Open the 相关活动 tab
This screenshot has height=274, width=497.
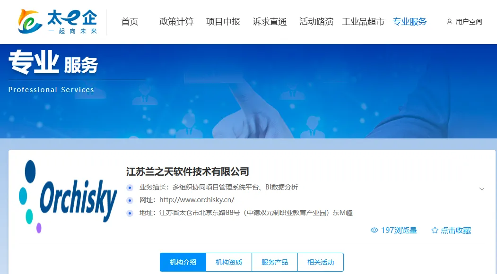pos(321,262)
